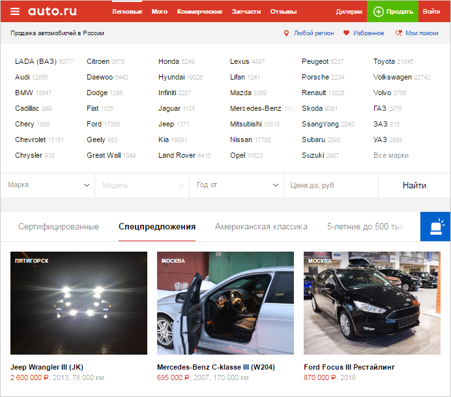Click the Porsche brand link
The image size is (451, 397).
point(315,77)
